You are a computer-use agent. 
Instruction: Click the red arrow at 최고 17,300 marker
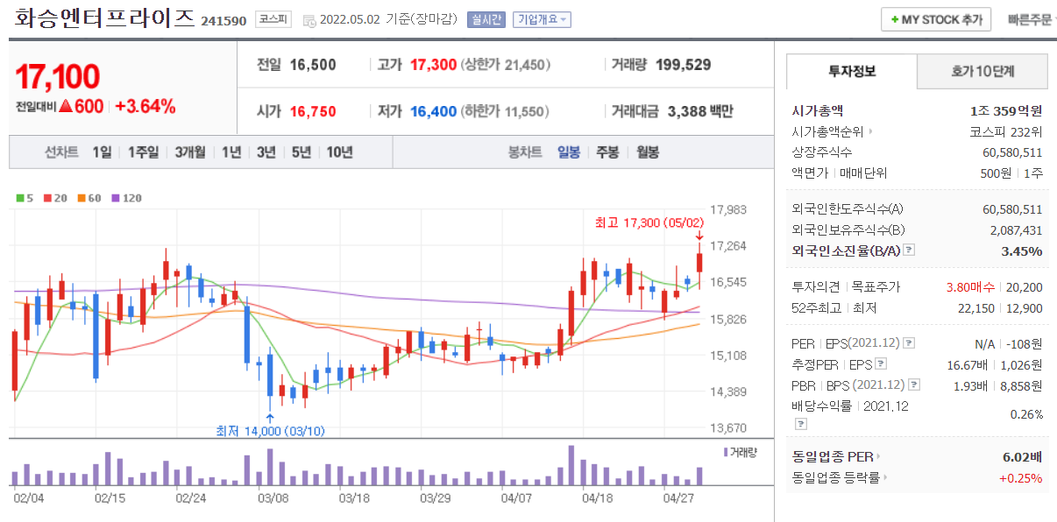pos(699,236)
